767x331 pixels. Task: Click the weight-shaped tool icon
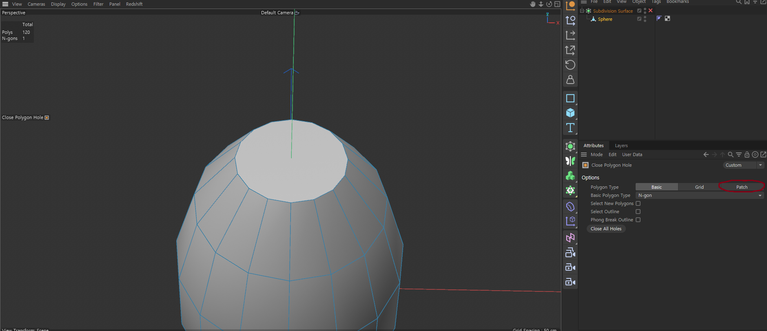[570, 79]
